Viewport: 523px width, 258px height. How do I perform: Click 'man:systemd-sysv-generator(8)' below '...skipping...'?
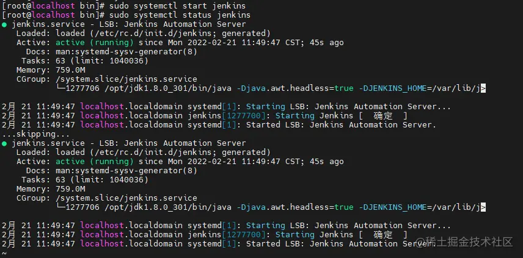point(126,170)
